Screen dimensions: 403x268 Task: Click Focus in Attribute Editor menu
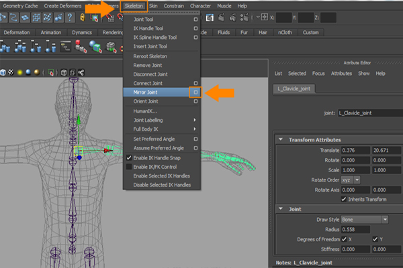(x=318, y=73)
